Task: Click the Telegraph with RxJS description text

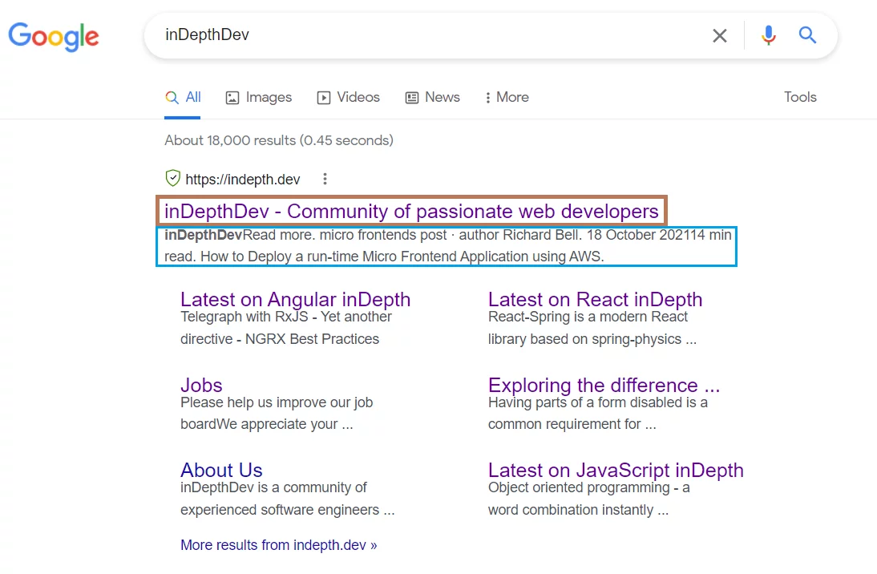Action: pos(286,328)
